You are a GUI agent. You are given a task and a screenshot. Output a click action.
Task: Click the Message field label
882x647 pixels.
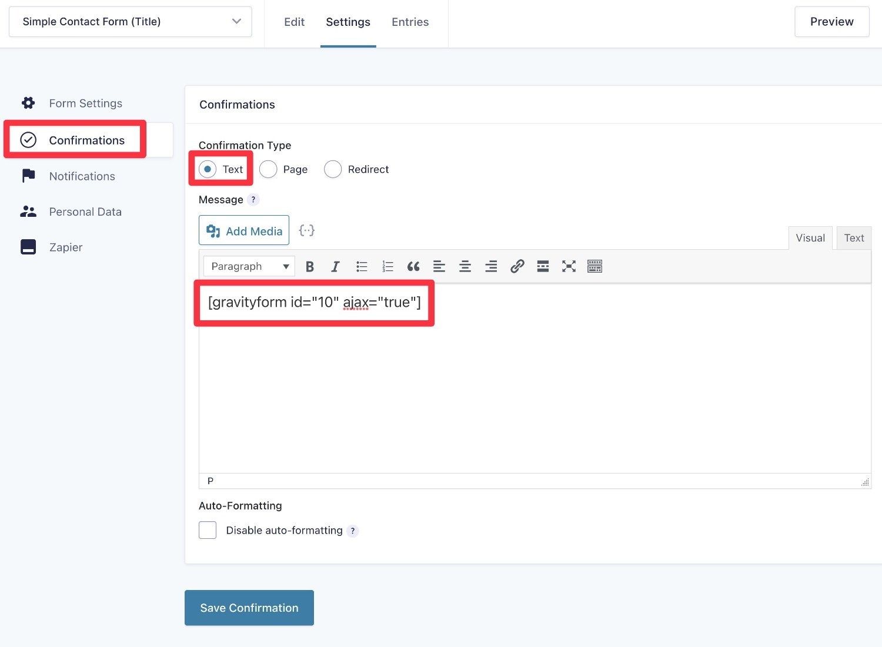pos(221,200)
